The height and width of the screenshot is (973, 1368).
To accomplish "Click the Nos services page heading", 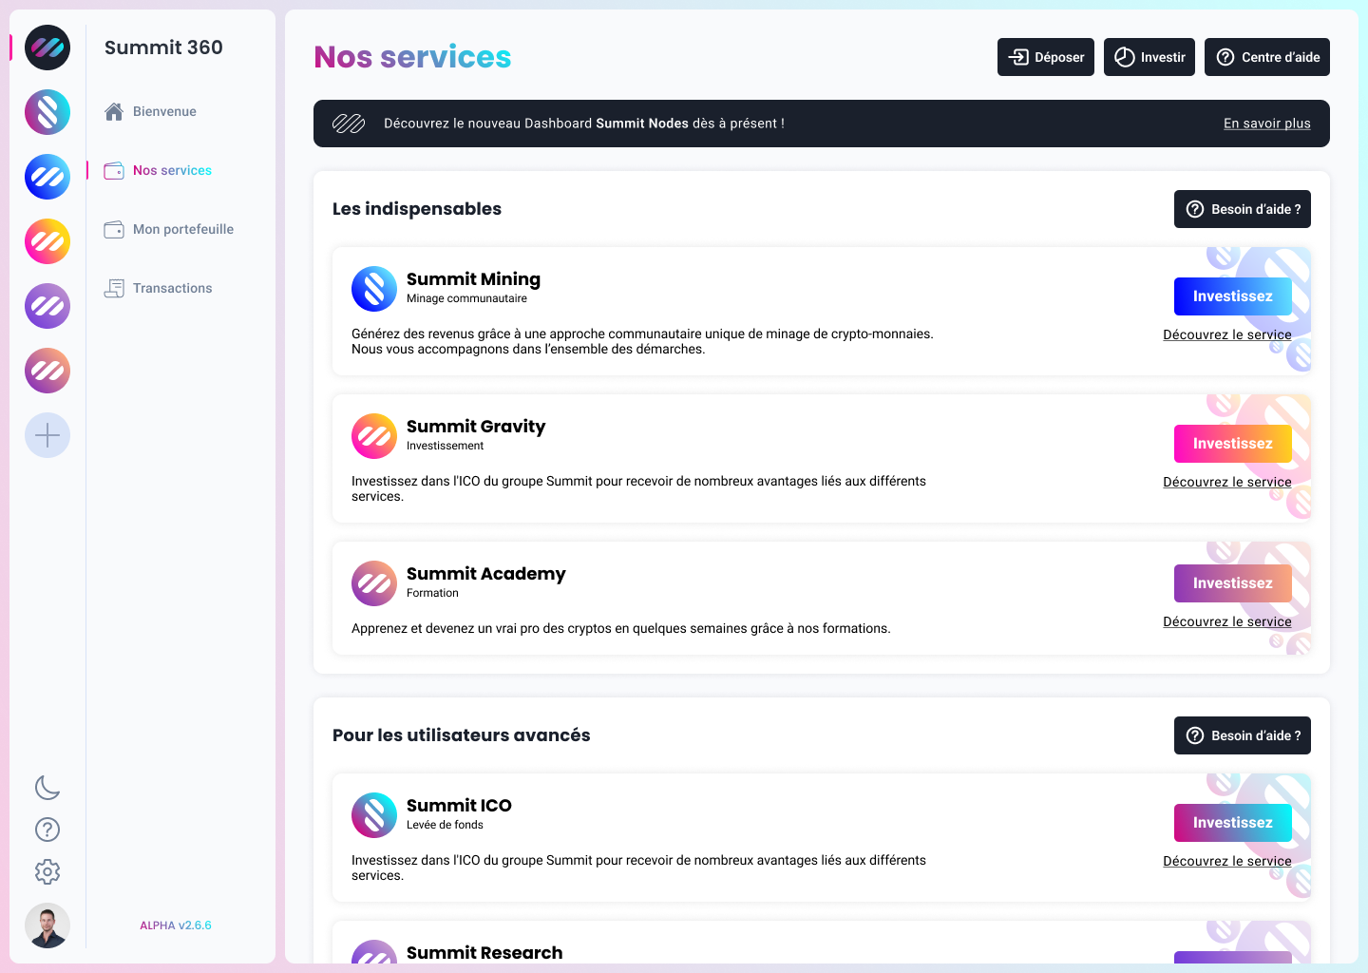I will coord(412,57).
